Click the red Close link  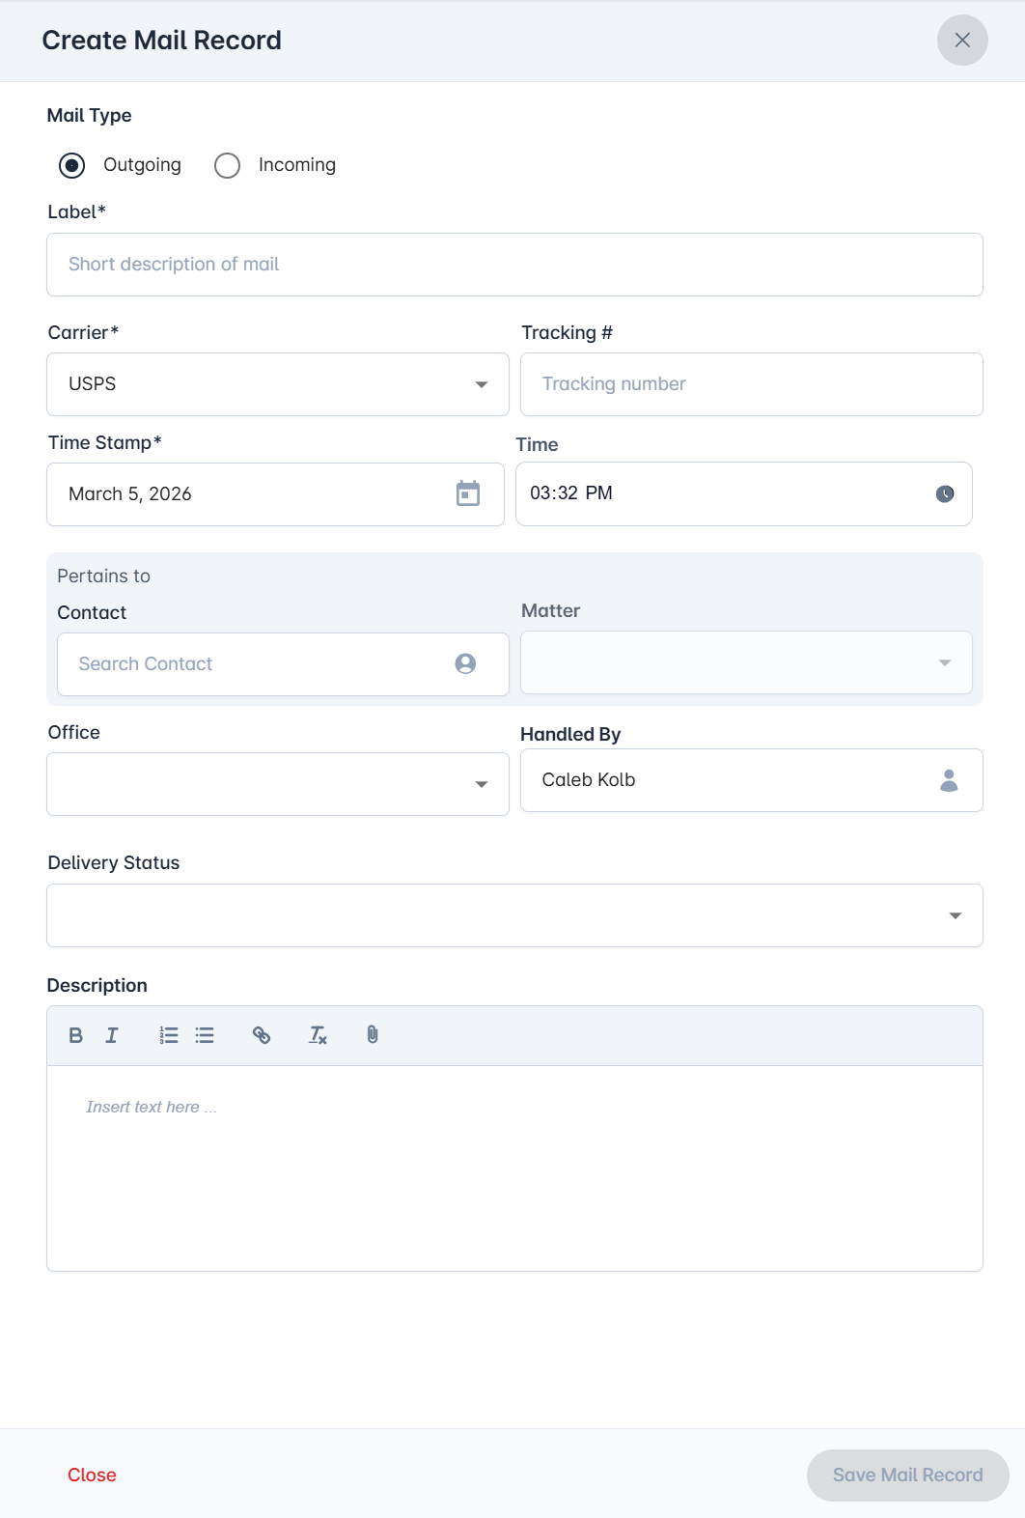[x=92, y=1475]
